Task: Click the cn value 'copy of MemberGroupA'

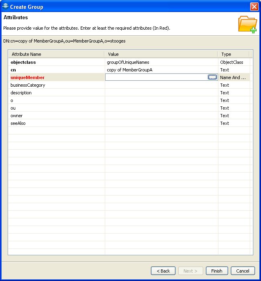Action: point(129,70)
